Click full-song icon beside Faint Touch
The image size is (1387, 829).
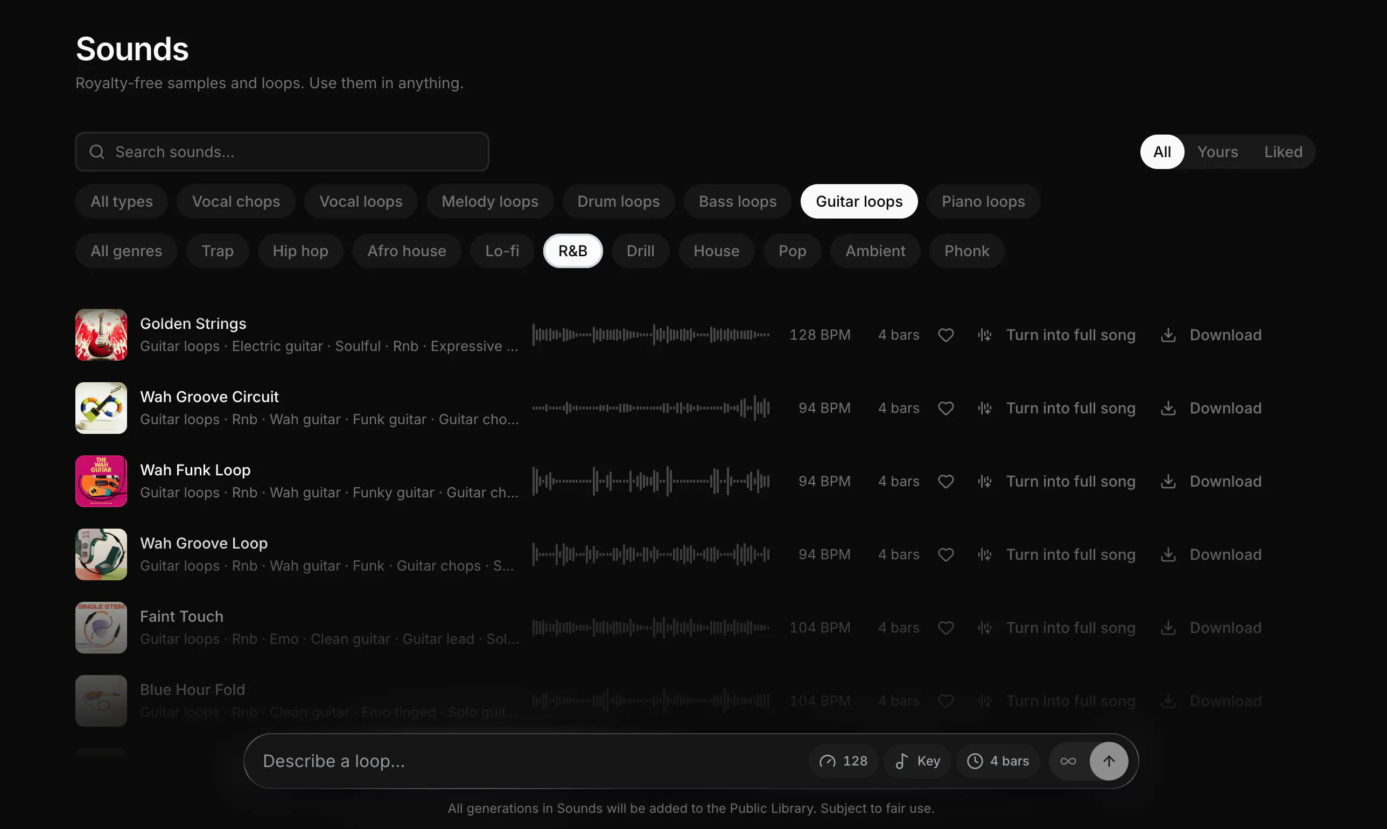[985, 628]
